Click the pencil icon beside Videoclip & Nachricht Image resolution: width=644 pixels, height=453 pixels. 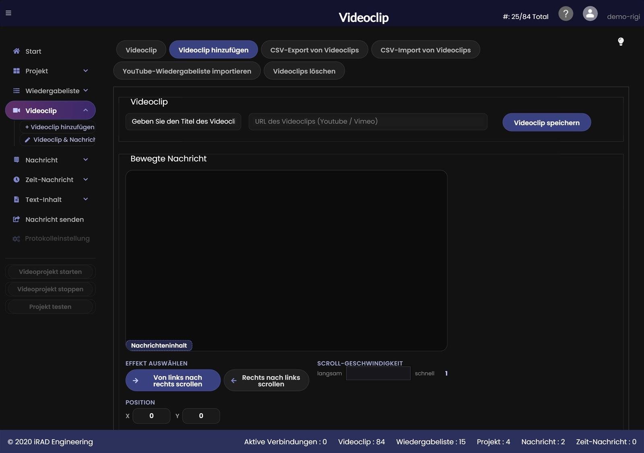point(27,140)
